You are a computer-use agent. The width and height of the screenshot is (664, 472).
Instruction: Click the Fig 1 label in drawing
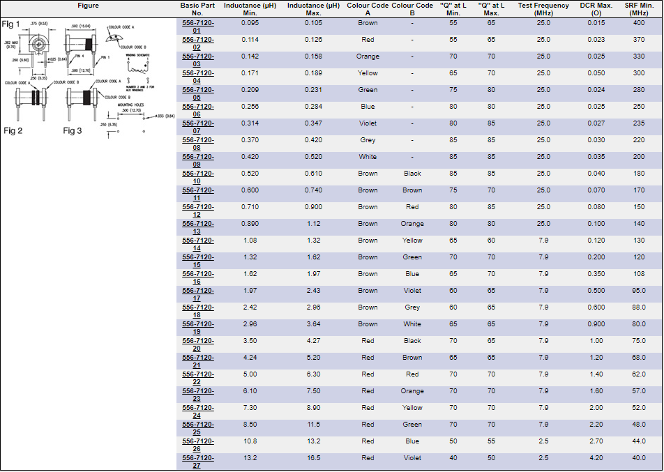[10, 24]
